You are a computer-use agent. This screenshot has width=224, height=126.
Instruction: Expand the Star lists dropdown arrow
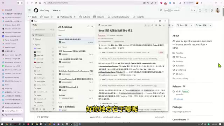(x=210, y=25)
